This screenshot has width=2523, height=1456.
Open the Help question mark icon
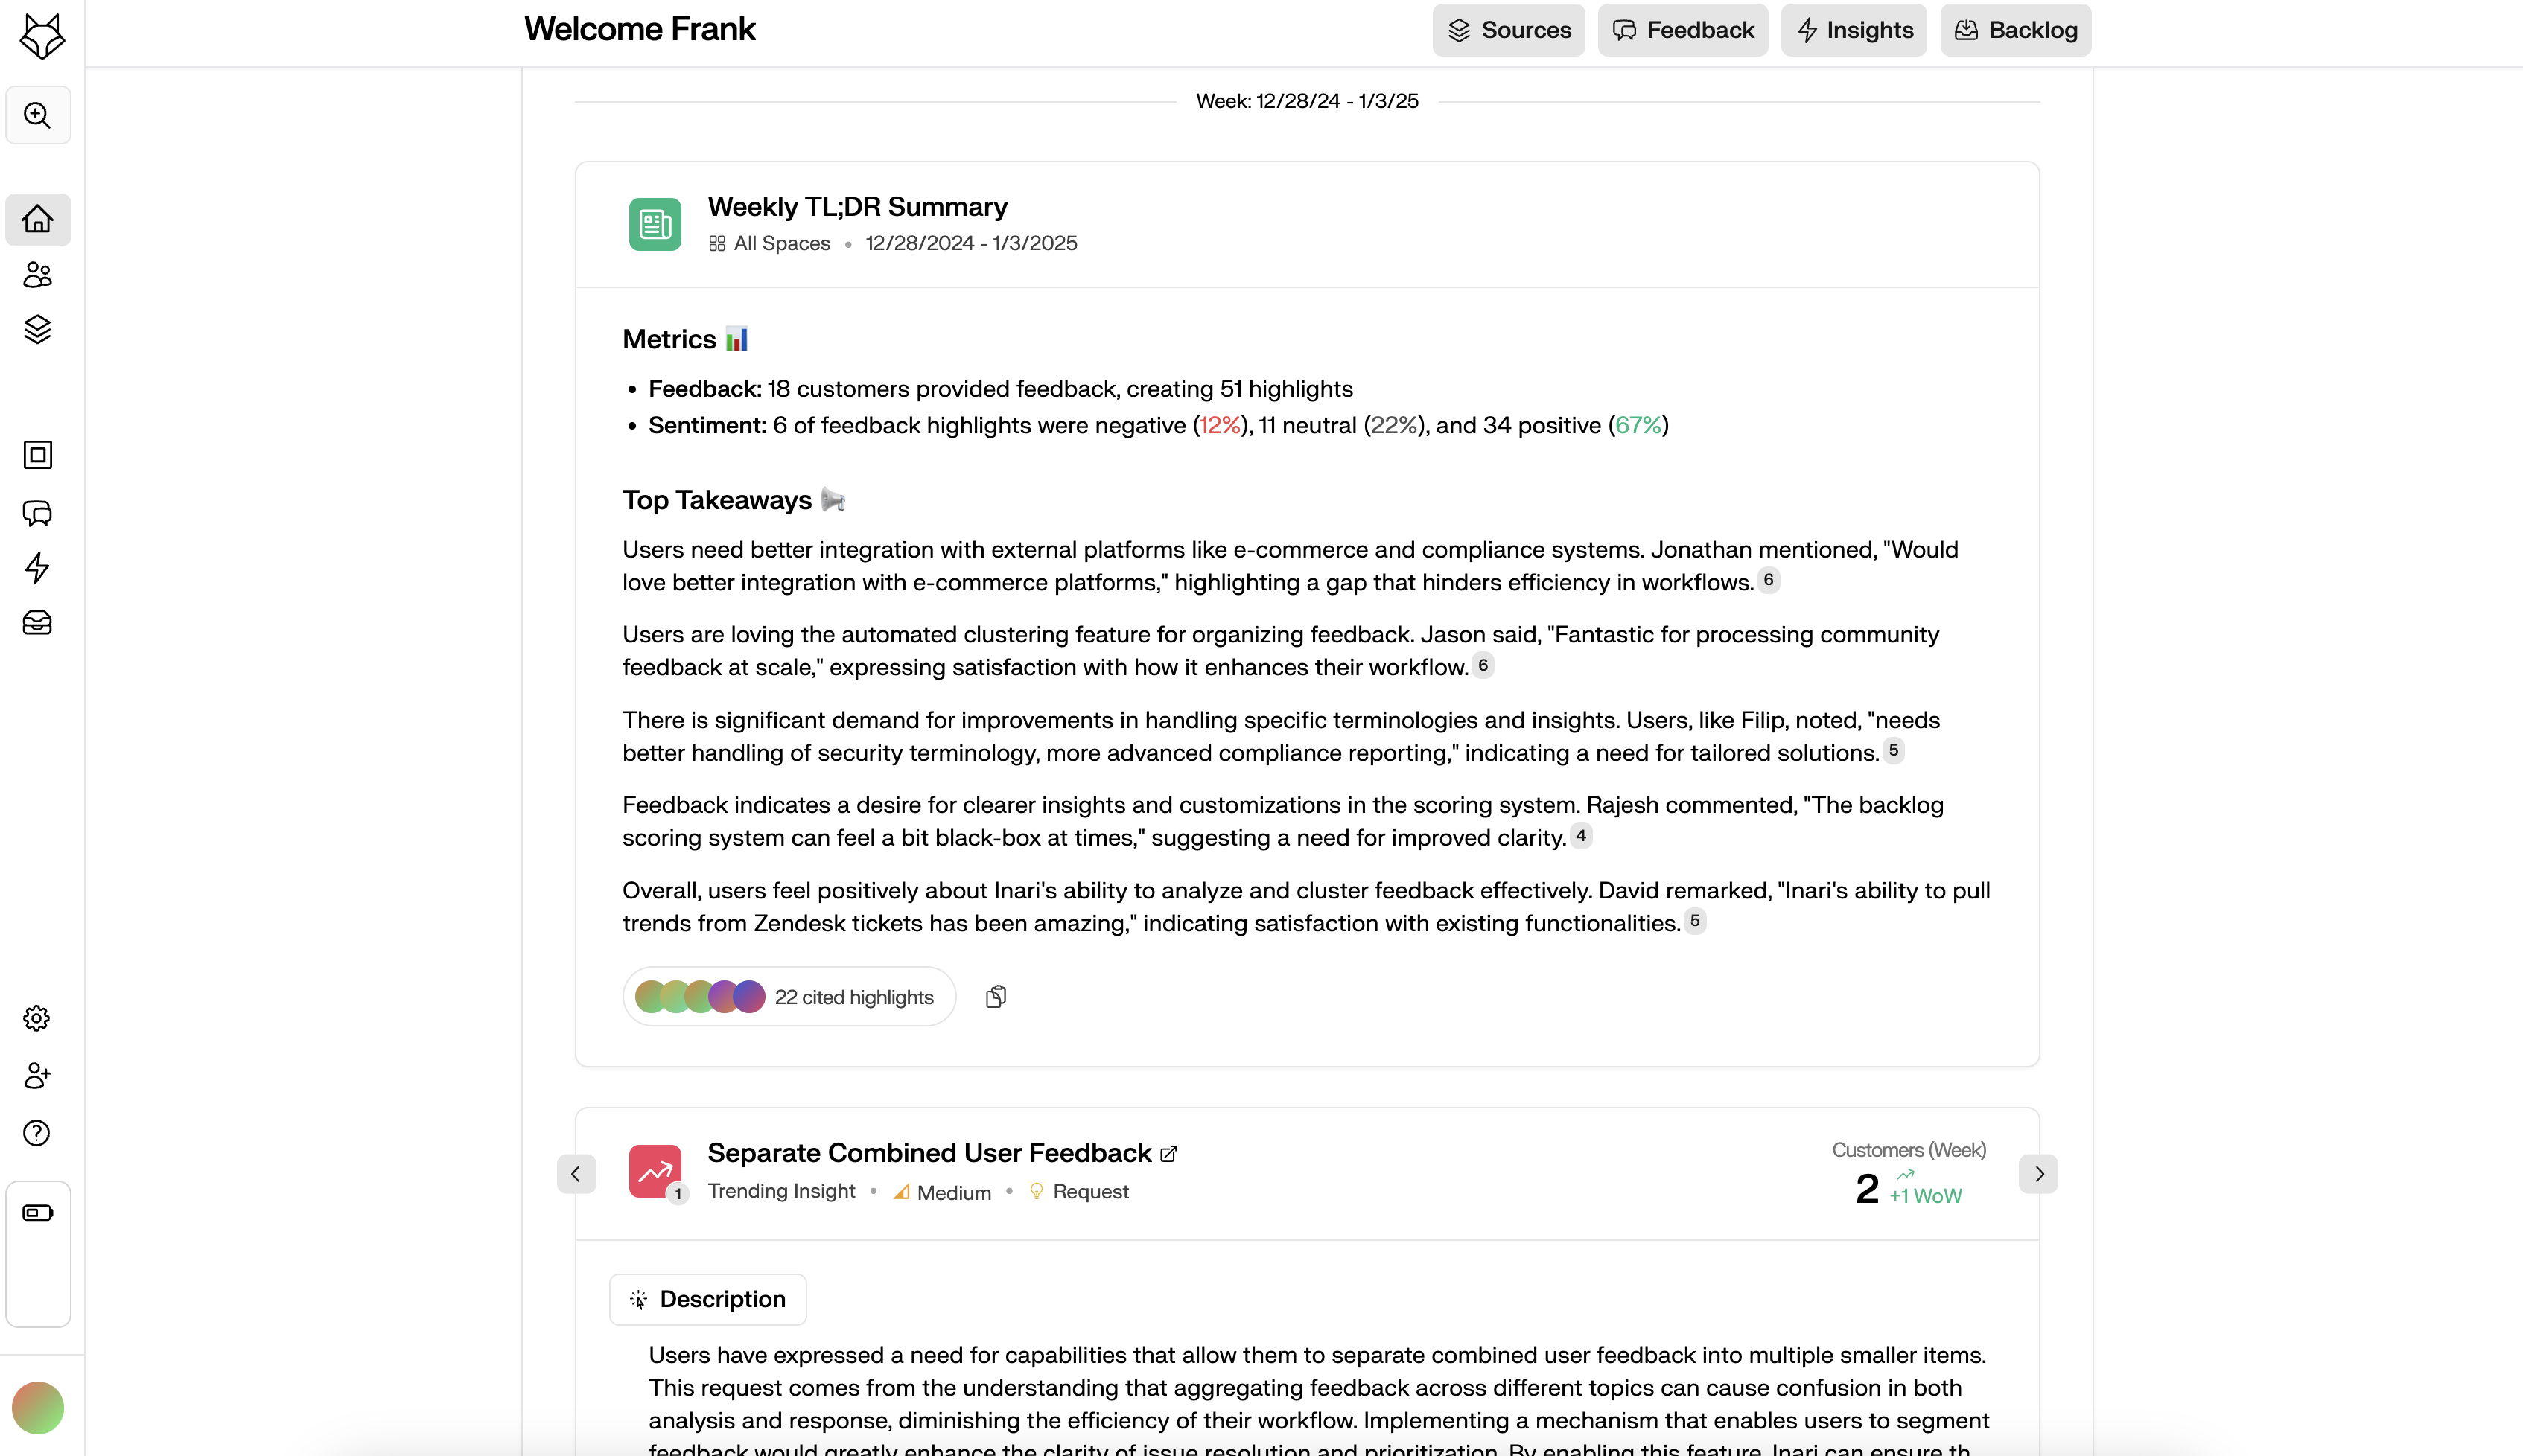(37, 1132)
